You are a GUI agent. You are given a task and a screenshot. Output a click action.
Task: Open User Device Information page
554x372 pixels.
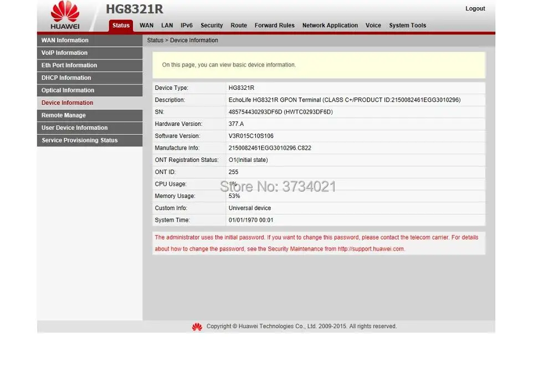[x=90, y=128]
